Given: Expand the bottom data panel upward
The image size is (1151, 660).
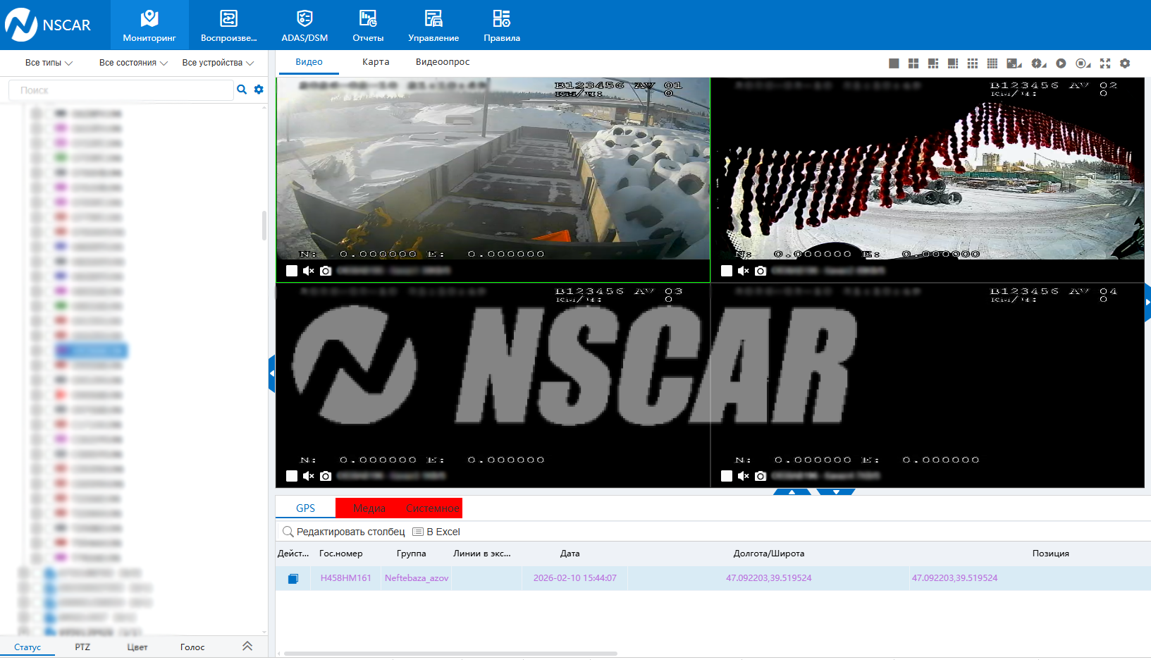Looking at the screenshot, I should [x=792, y=491].
